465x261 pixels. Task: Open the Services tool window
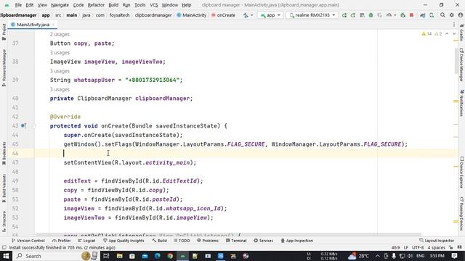pos(263,241)
